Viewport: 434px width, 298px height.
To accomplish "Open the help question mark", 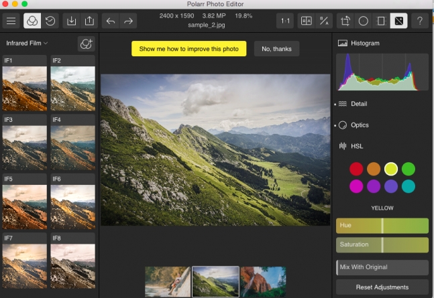I will click(x=420, y=21).
